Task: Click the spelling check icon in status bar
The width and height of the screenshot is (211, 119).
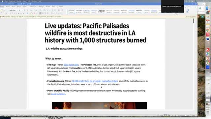Action: click(x=17, y=115)
